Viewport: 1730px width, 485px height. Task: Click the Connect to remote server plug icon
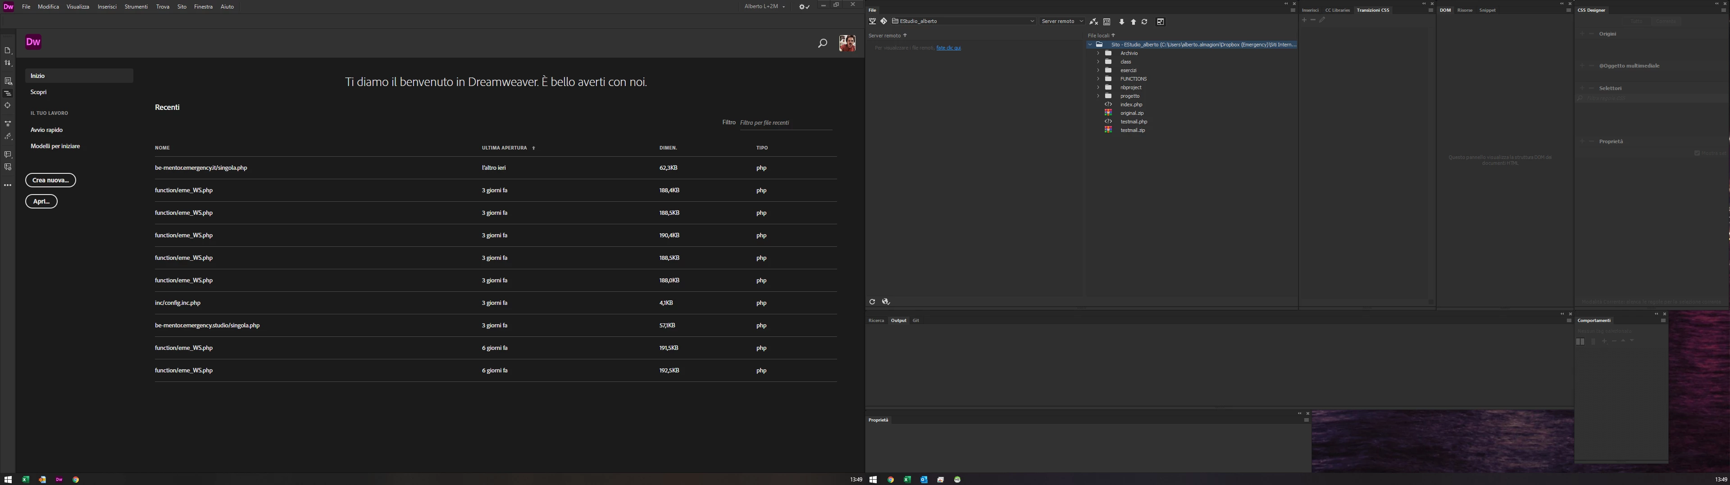coord(1093,22)
